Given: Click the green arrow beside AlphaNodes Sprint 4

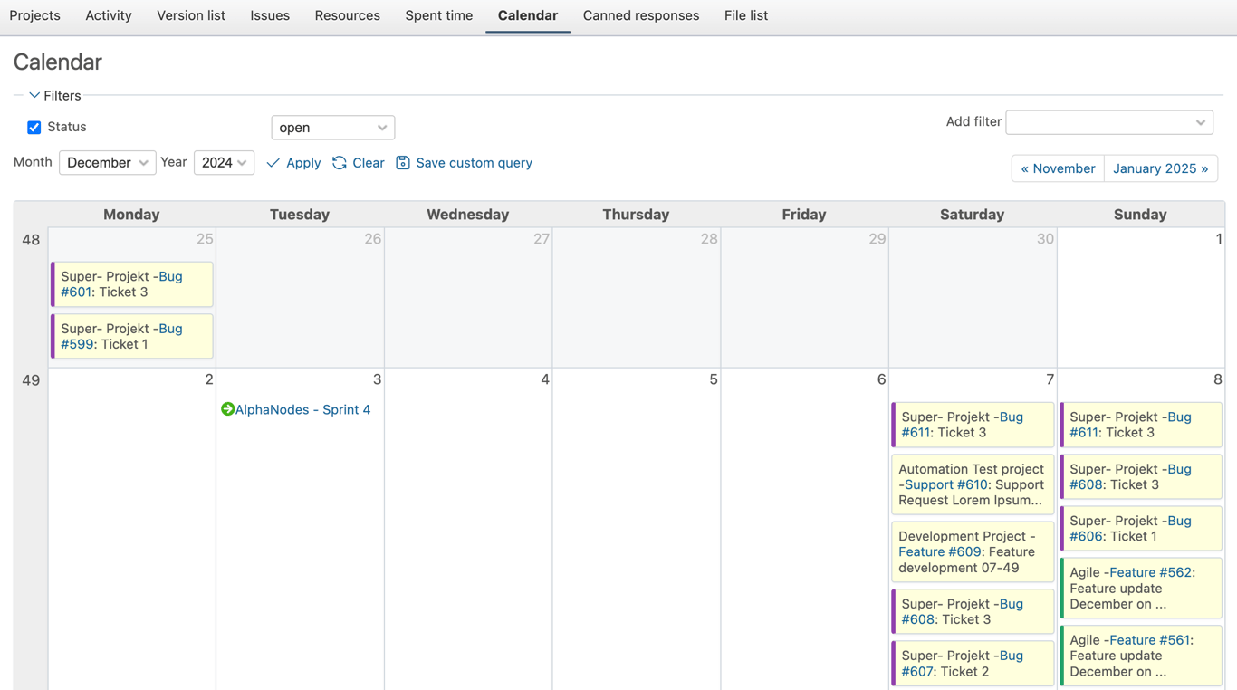Looking at the screenshot, I should point(226,409).
